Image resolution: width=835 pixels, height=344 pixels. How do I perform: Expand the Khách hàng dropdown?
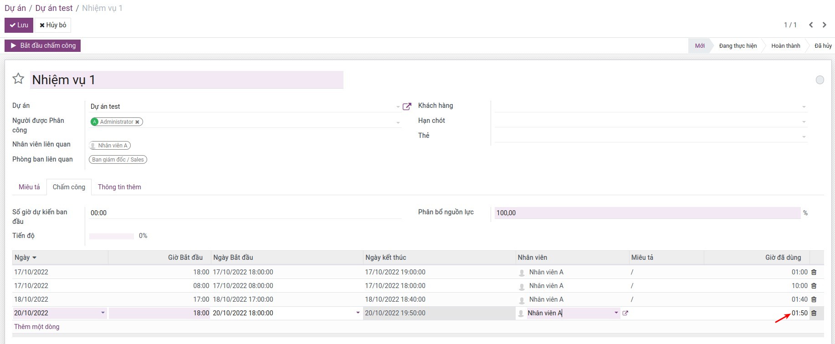804,107
